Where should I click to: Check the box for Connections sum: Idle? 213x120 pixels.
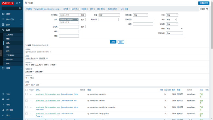pyautogui.click(x=26, y=101)
